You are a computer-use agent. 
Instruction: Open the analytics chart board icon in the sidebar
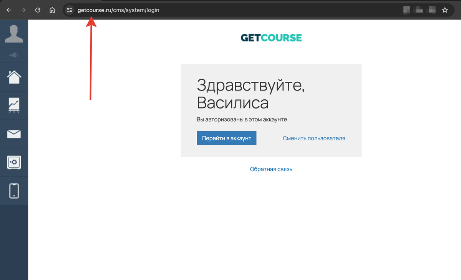[14, 105]
